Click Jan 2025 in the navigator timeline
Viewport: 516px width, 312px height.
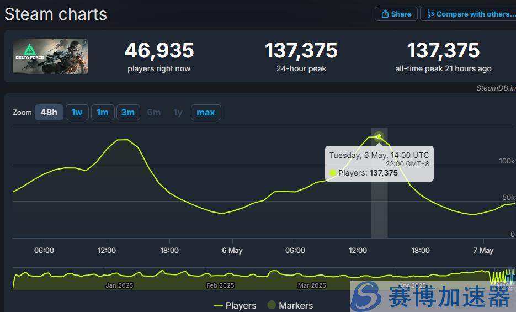pos(119,285)
